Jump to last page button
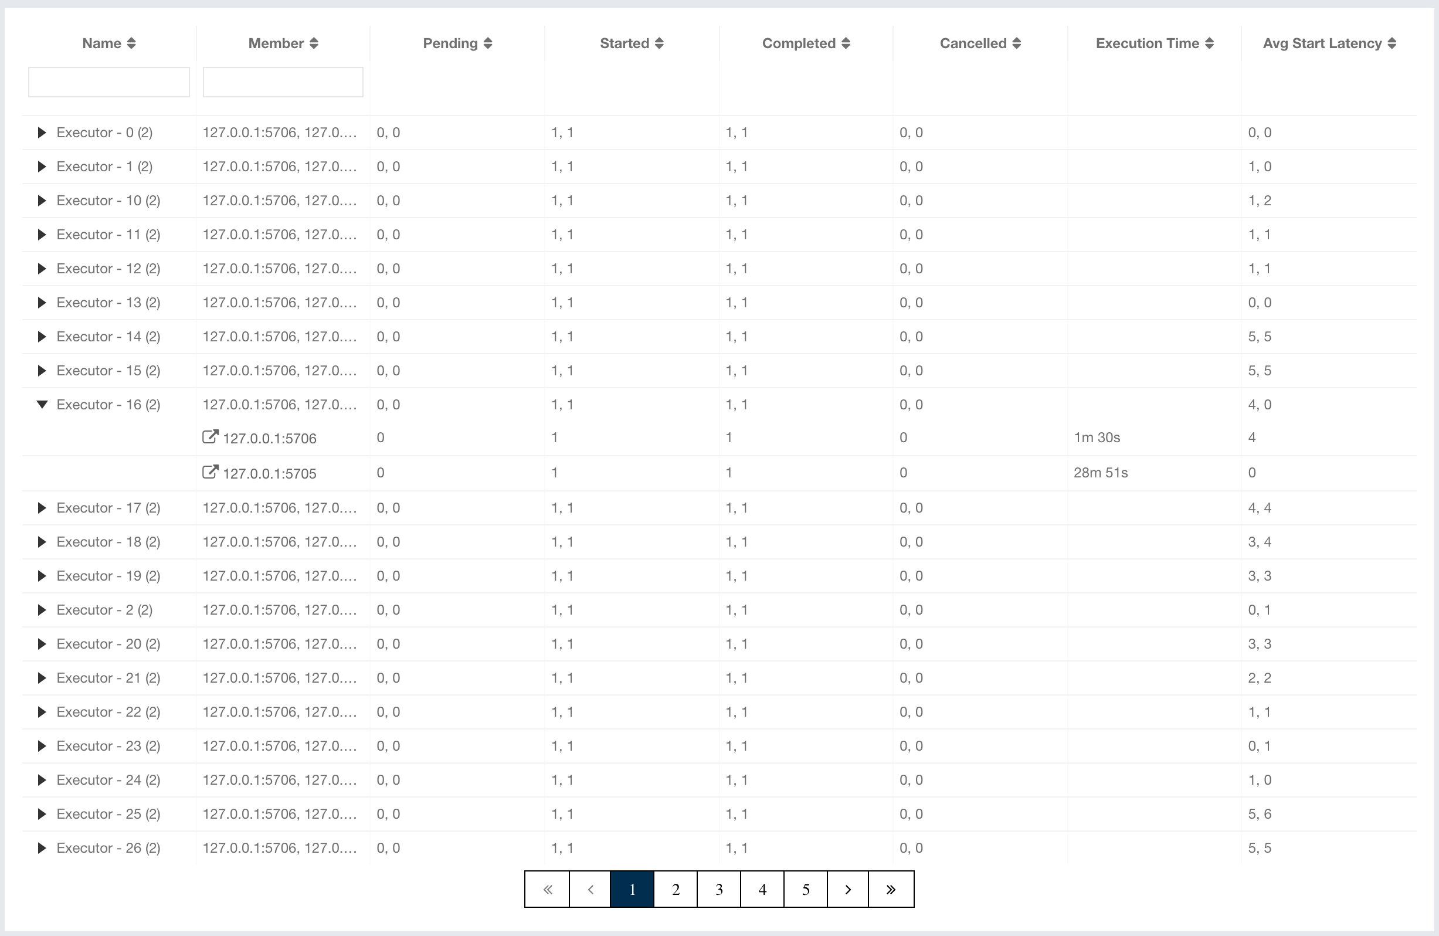The height and width of the screenshot is (936, 1439). coord(891,890)
